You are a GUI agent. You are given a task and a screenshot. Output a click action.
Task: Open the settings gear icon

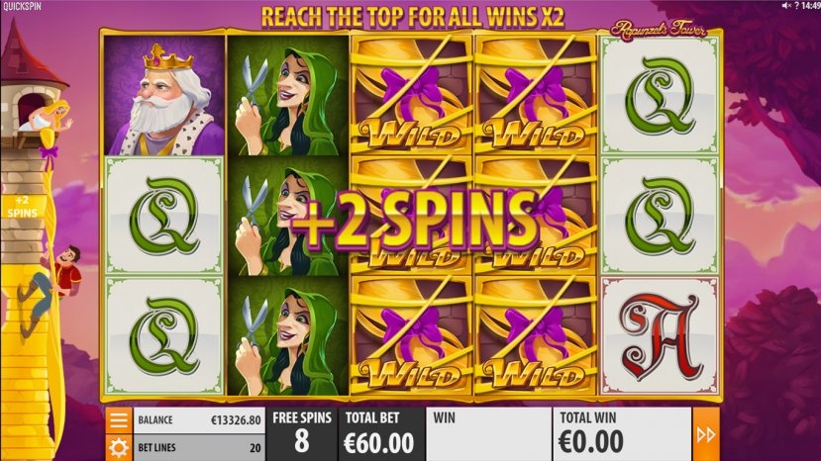pos(118,448)
